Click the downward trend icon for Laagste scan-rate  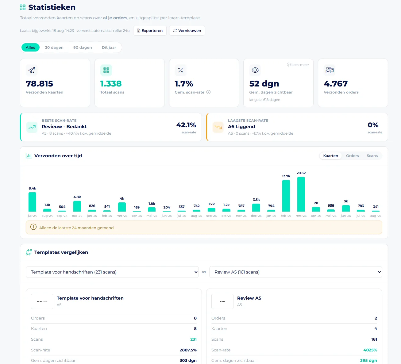[218, 127]
